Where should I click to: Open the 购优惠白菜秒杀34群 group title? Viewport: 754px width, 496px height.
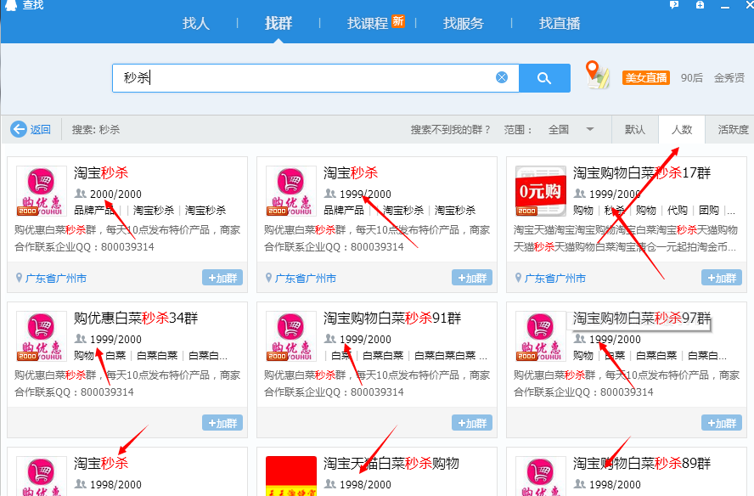point(136,318)
